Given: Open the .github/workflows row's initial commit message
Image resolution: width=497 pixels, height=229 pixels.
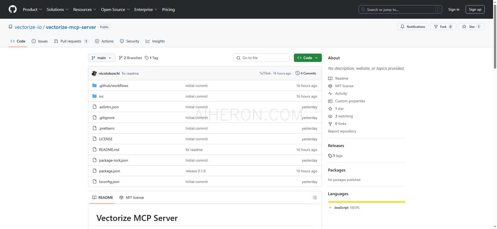Looking at the screenshot, I should pos(197,86).
